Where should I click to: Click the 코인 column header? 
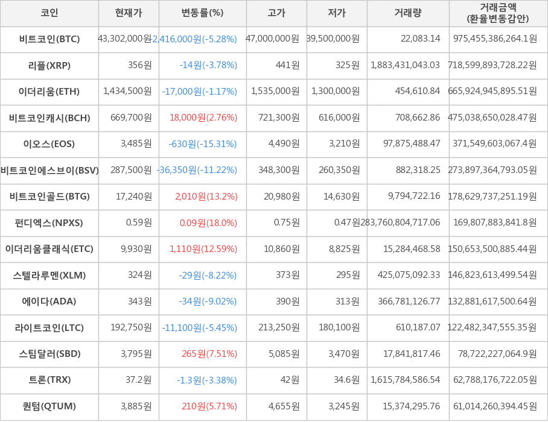tap(49, 13)
